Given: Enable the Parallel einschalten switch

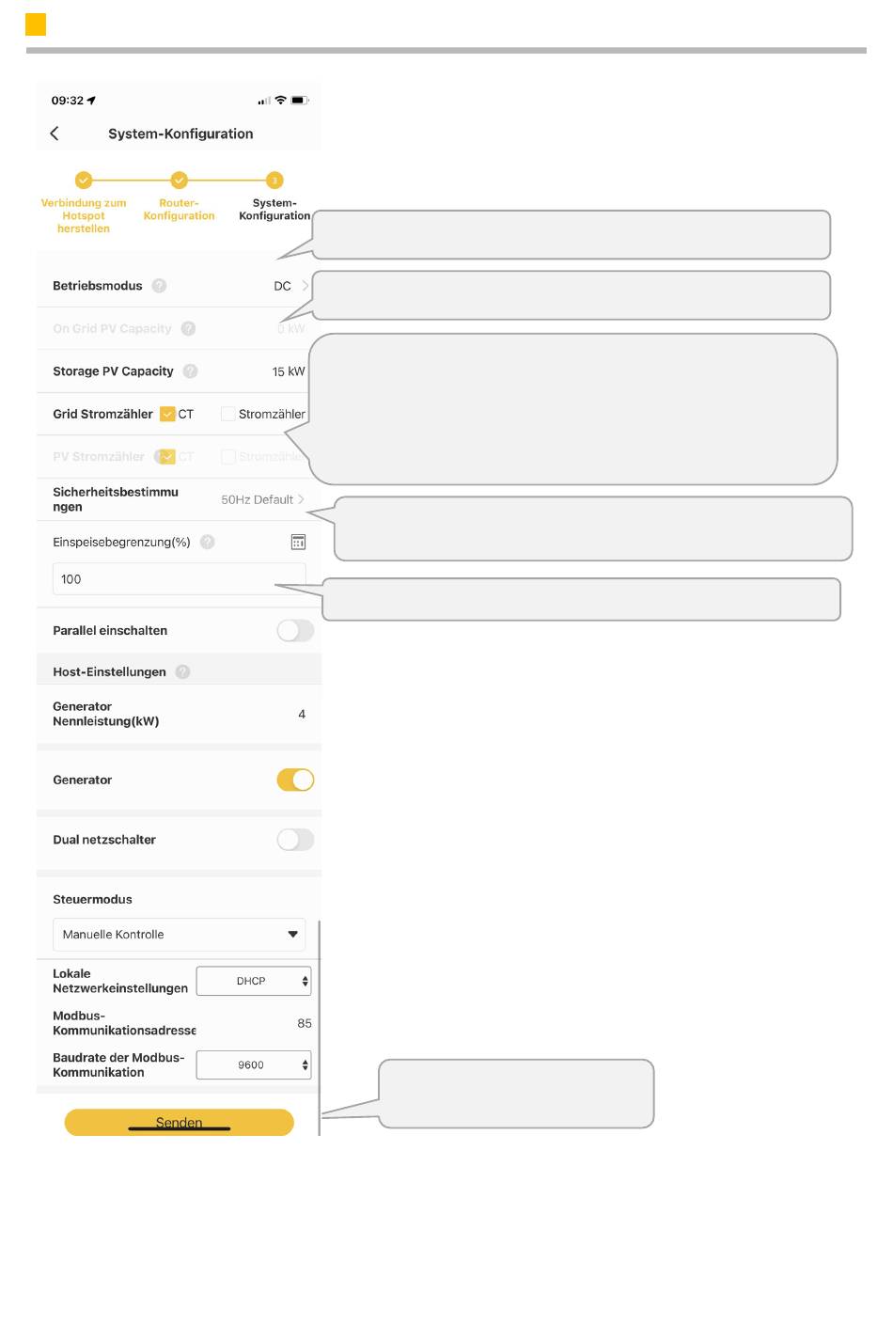Looking at the screenshot, I should [x=295, y=630].
